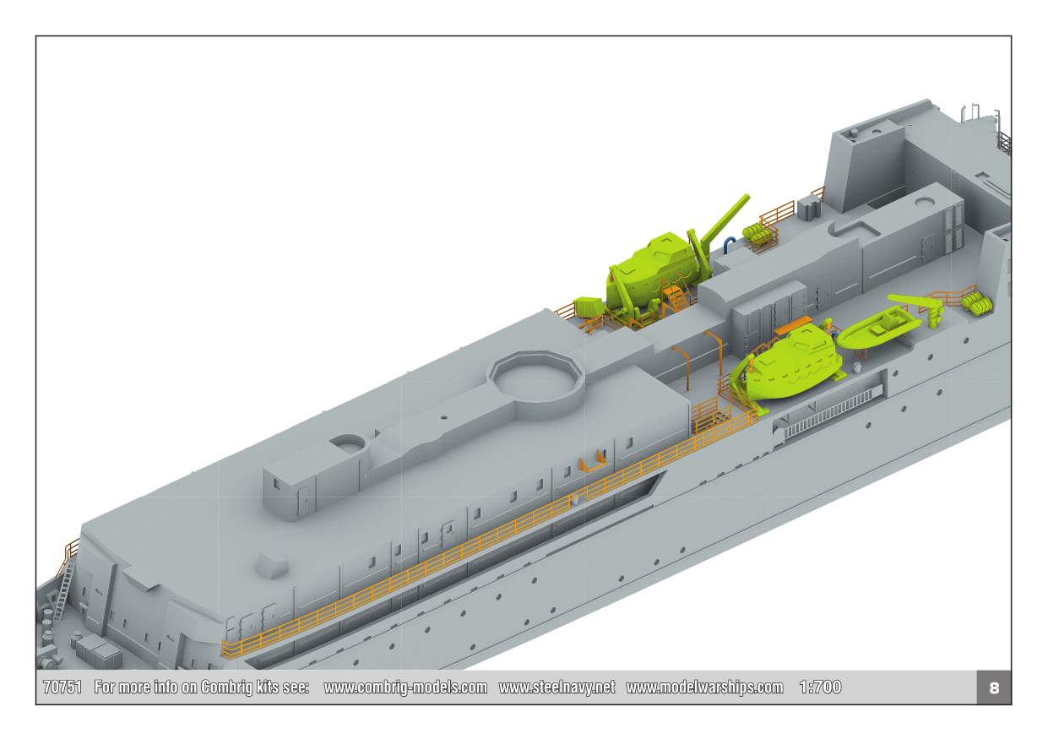Click the 1:700 scale label
The height and width of the screenshot is (739, 1048).
820,687
